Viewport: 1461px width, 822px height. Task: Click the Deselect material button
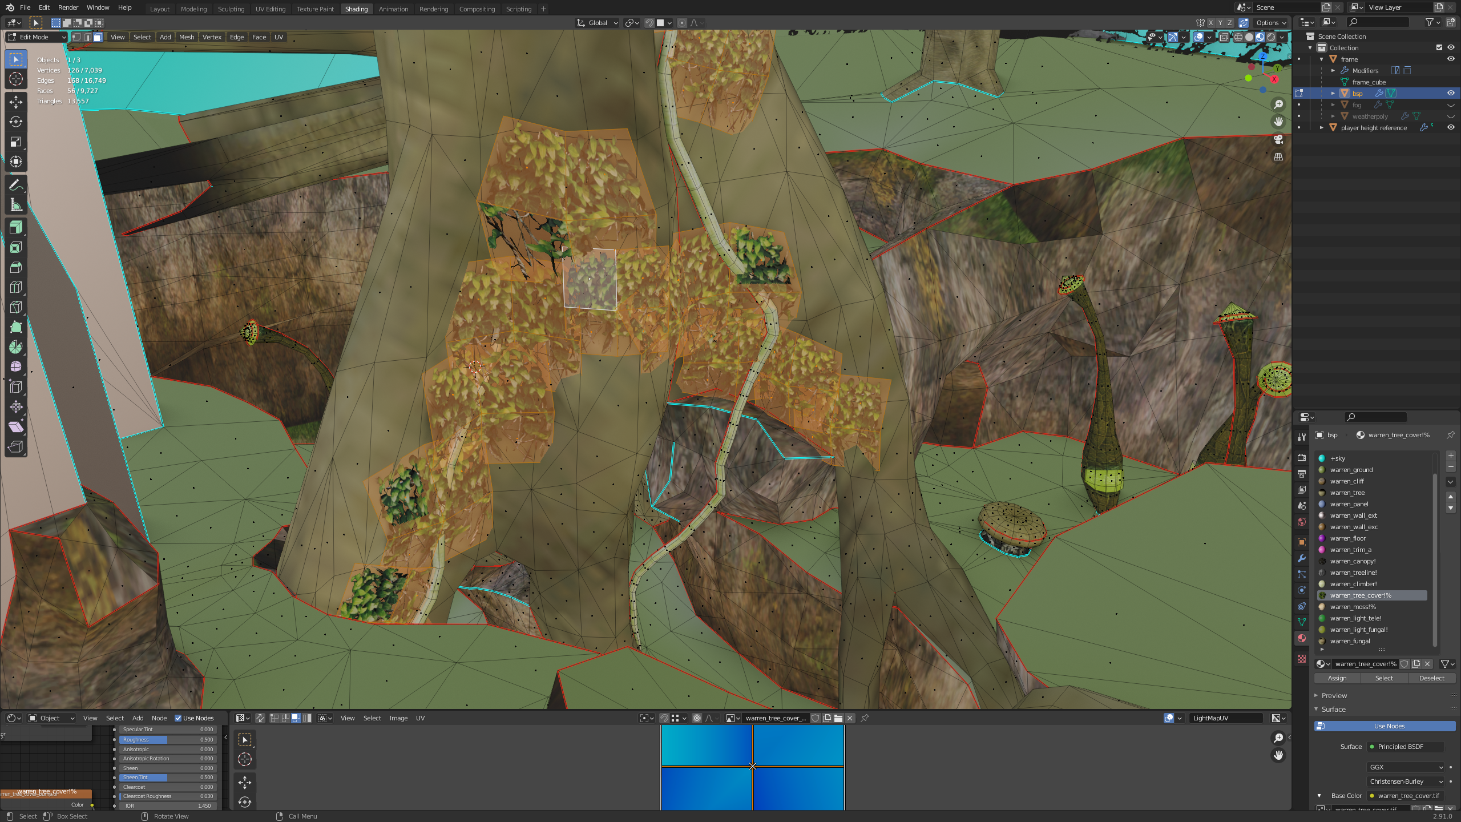click(1431, 678)
